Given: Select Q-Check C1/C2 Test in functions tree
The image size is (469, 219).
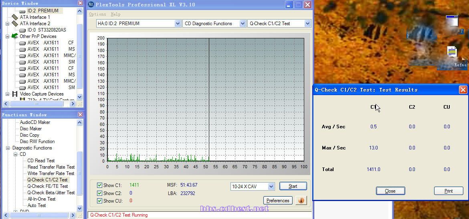Looking at the screenshot, I should (x=48, y=180).
